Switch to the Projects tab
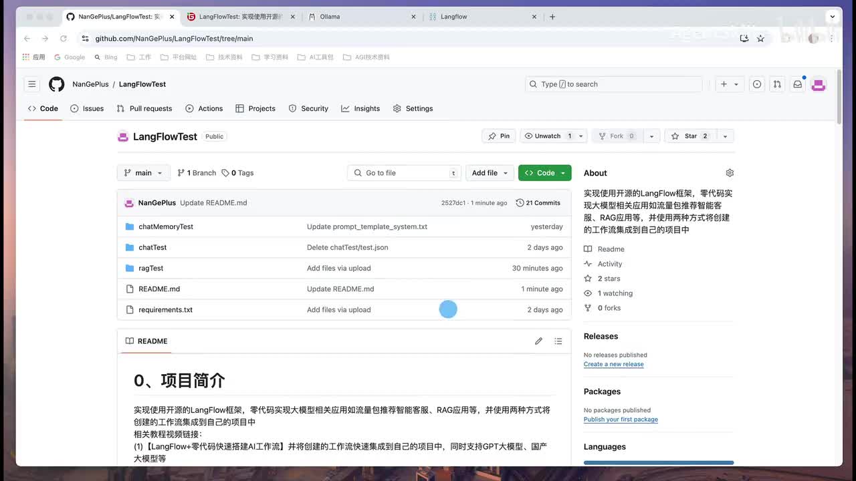 (255, 108)
